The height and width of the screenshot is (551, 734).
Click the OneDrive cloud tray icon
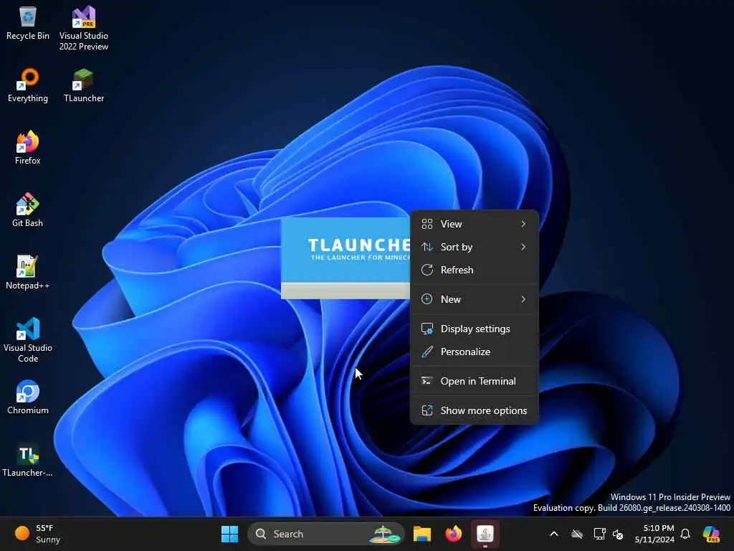tap(577, 534)
